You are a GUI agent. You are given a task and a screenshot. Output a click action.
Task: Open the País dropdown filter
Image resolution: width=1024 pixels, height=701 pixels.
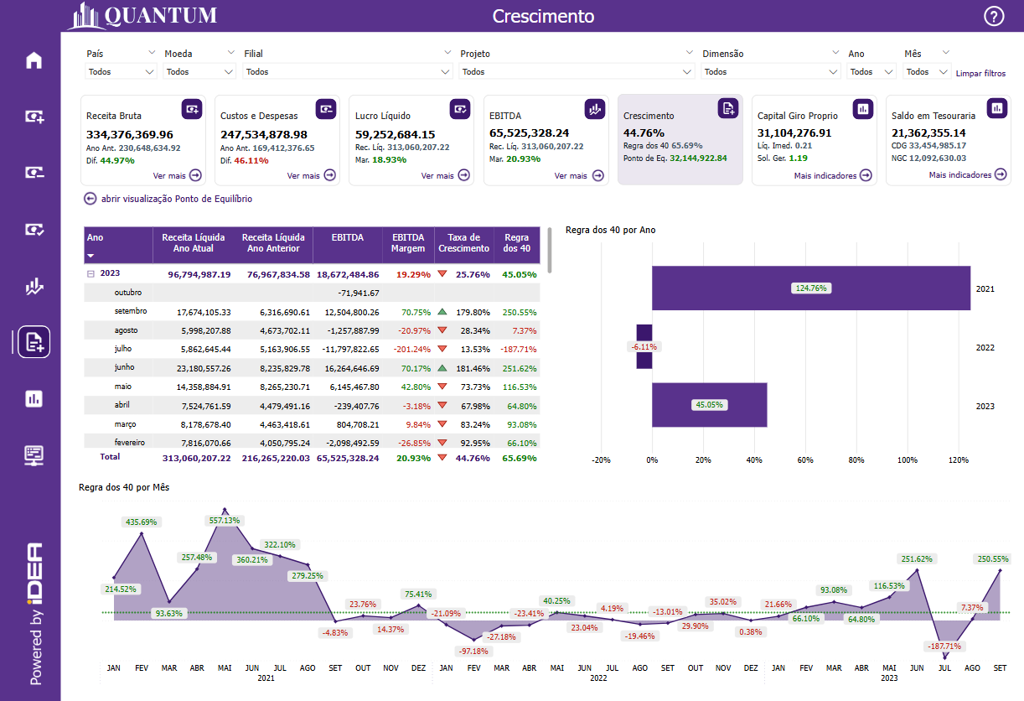coord(122,72)
